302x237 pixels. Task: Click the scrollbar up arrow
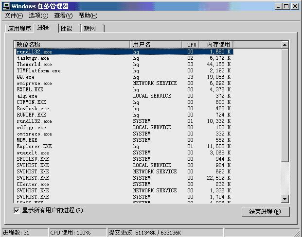click(284, 45)
